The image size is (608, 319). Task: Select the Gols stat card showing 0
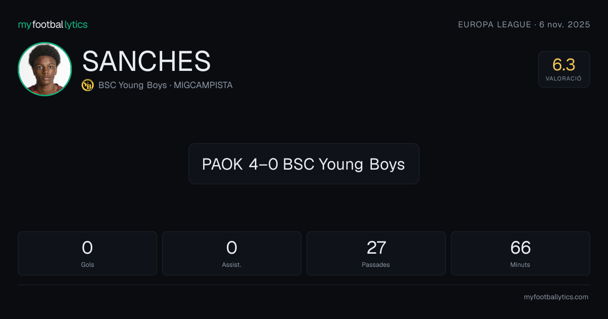(x=87, y=253)
